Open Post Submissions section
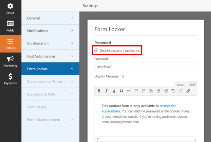This screenshot has width=211, height=142. coord(51,56)
